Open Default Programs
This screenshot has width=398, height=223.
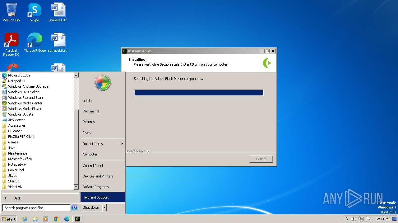[103, 187]
